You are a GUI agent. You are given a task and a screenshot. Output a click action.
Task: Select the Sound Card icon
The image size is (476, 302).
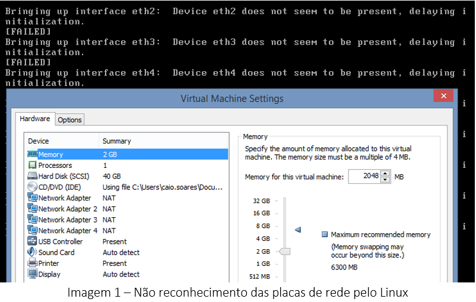32,252
